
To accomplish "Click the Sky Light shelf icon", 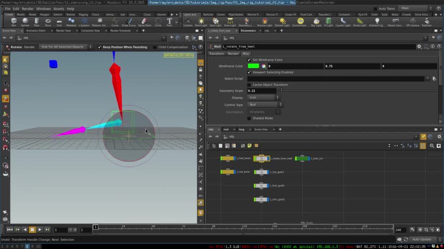I will (x=316, y=22).
